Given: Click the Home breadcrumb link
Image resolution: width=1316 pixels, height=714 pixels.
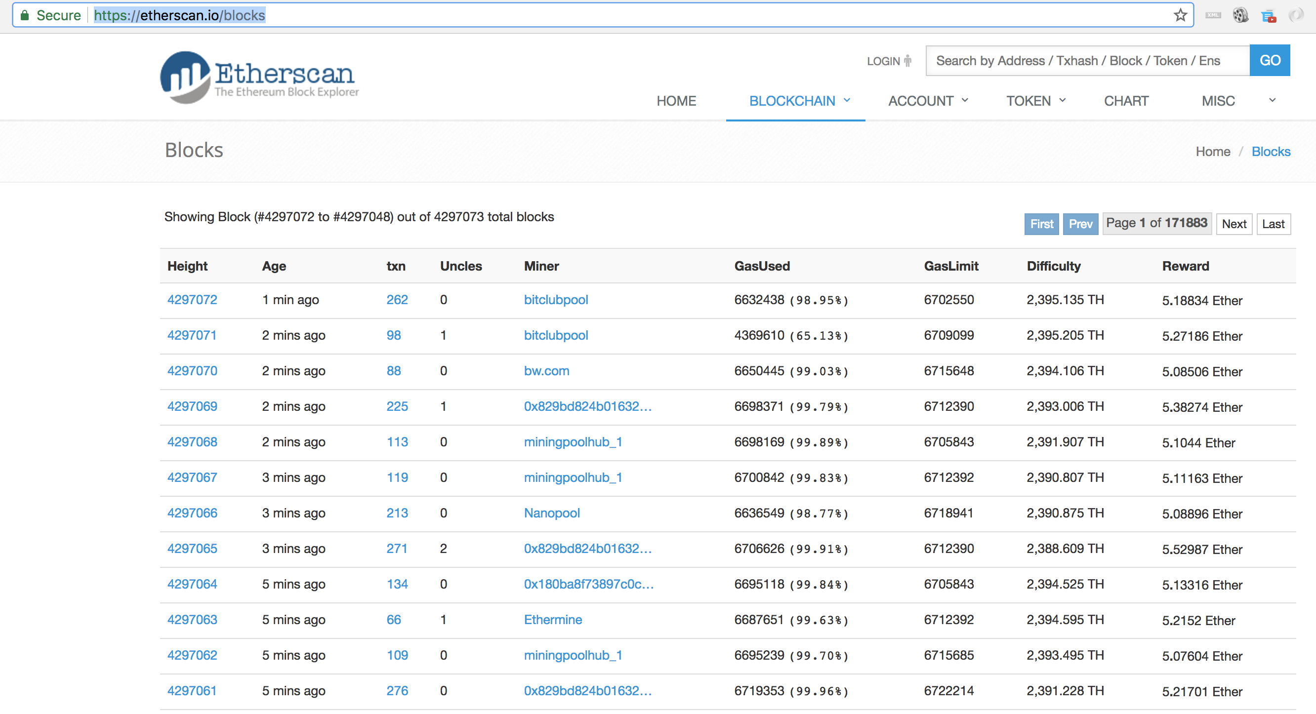Looking at the screenshot, I should [1212, 152].
